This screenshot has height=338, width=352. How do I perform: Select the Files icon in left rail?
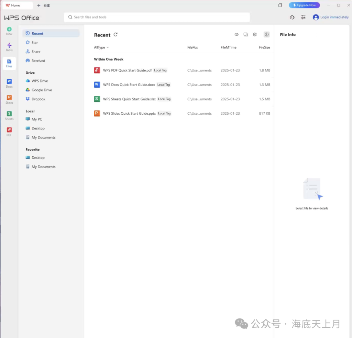coord(9,63)
